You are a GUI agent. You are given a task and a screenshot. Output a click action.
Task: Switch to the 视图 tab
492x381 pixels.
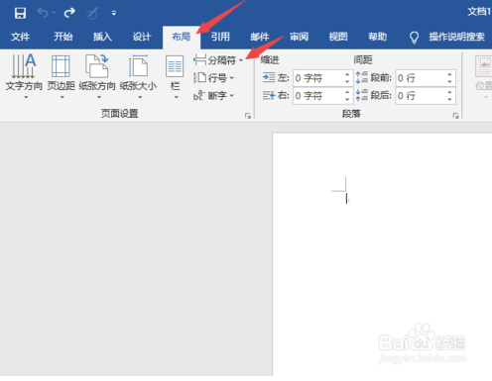point(338,37)
